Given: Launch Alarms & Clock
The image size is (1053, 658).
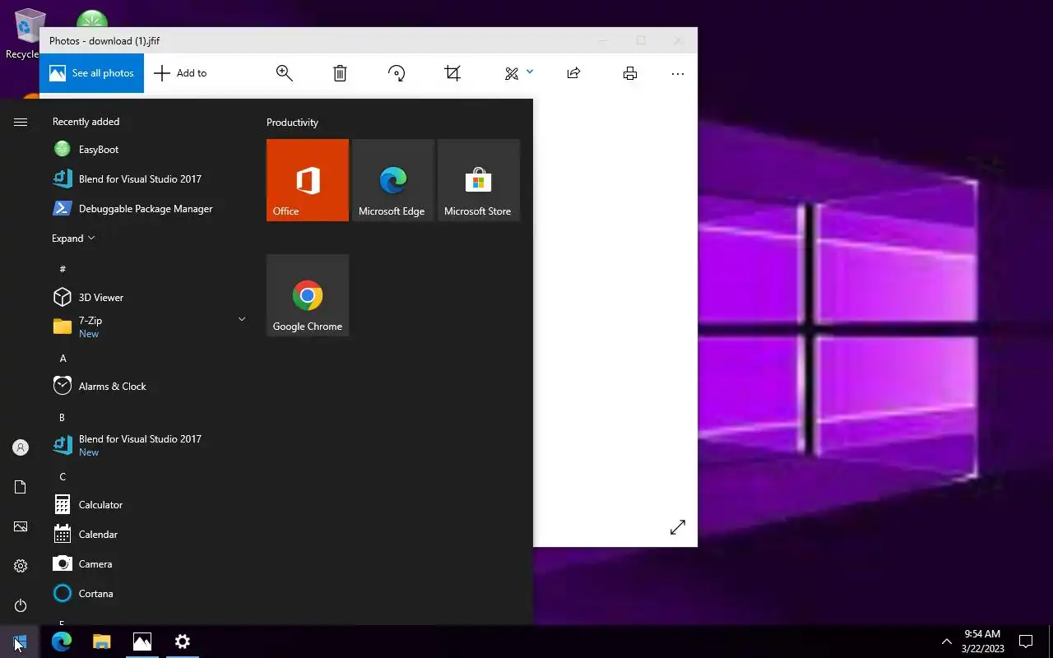Looking at the screenshot, I should [148, 387].
